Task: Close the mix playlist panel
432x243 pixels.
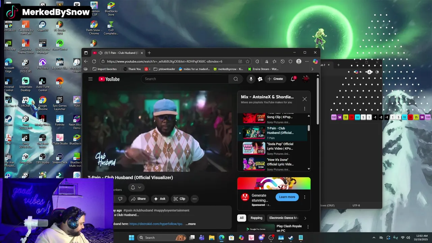Action: click(304, 99)
